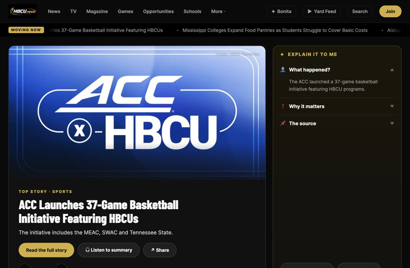Open the Mississippi Colleges food pantries ticker headline
Image resolution: width=410 pixels, height=268 pixels.
(x=275, y=30)
